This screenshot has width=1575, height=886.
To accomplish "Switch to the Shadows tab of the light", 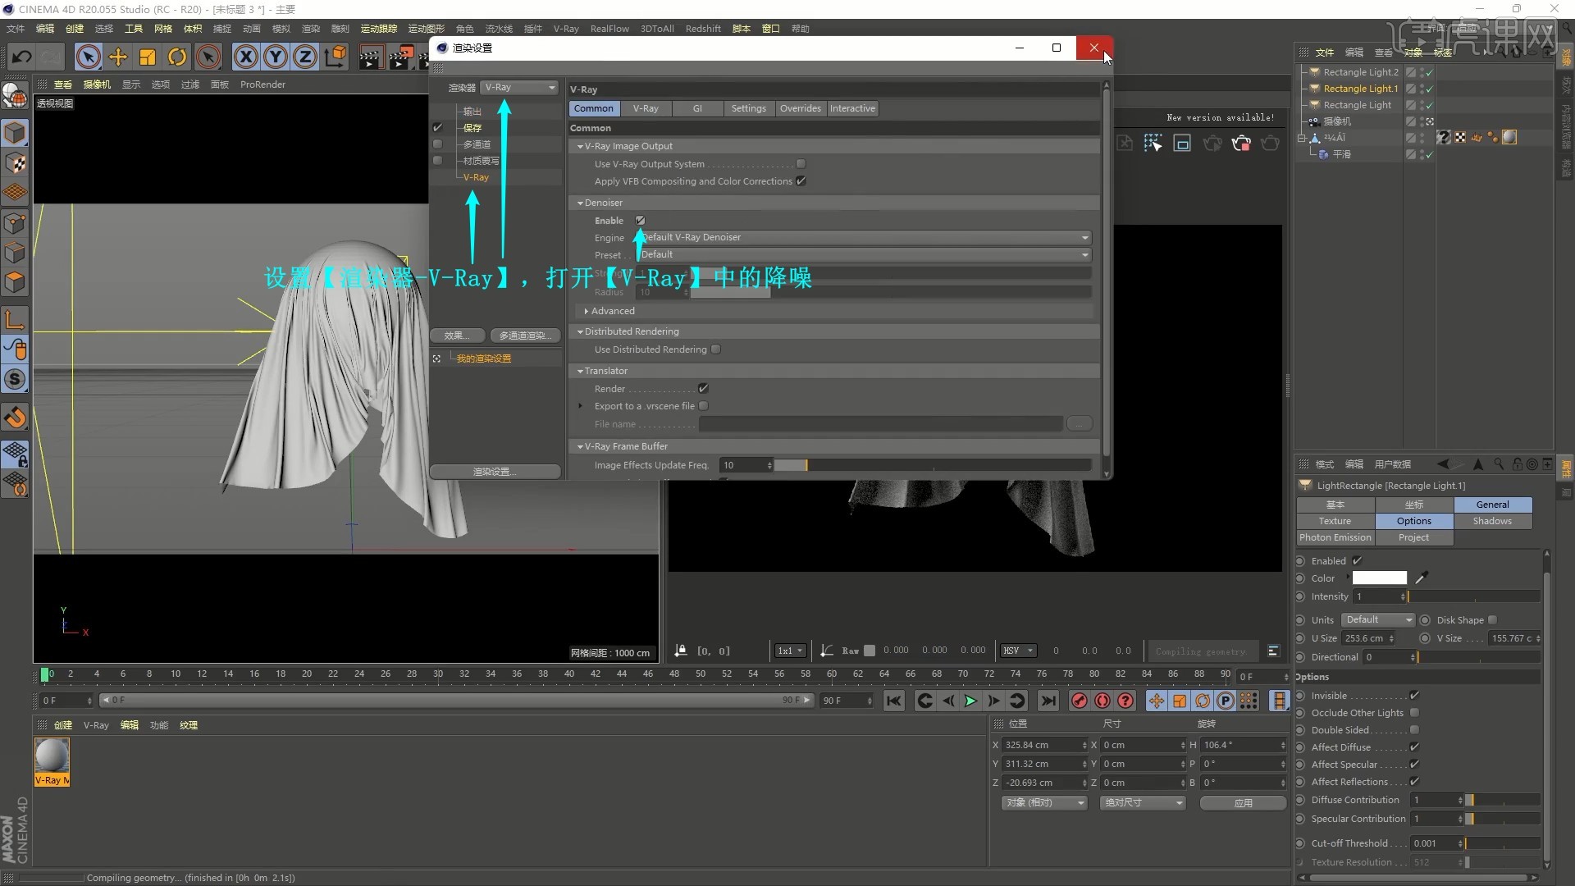I will [1493, 520].
